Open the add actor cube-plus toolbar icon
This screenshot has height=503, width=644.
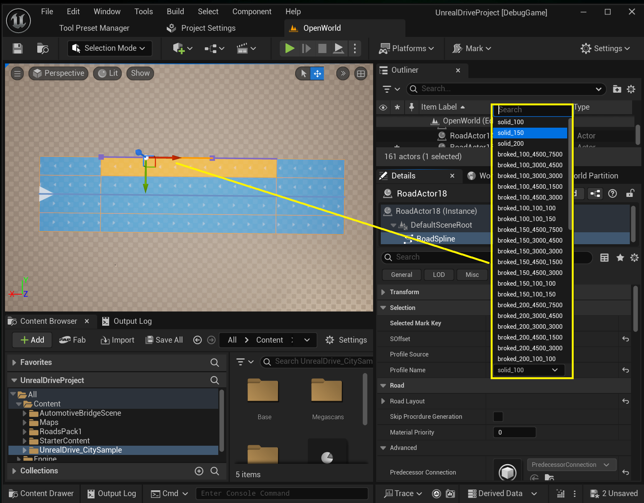point(183,48)
